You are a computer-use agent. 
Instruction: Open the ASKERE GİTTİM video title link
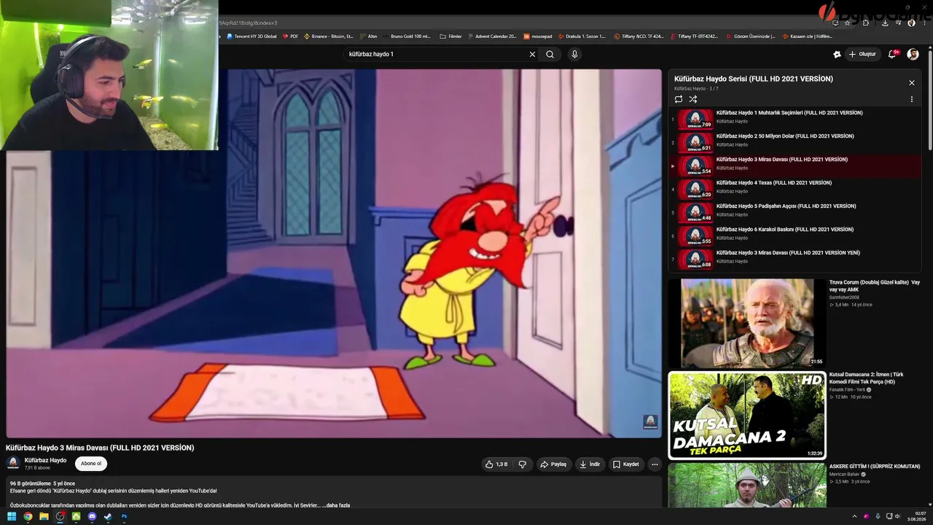click(874, 467)
